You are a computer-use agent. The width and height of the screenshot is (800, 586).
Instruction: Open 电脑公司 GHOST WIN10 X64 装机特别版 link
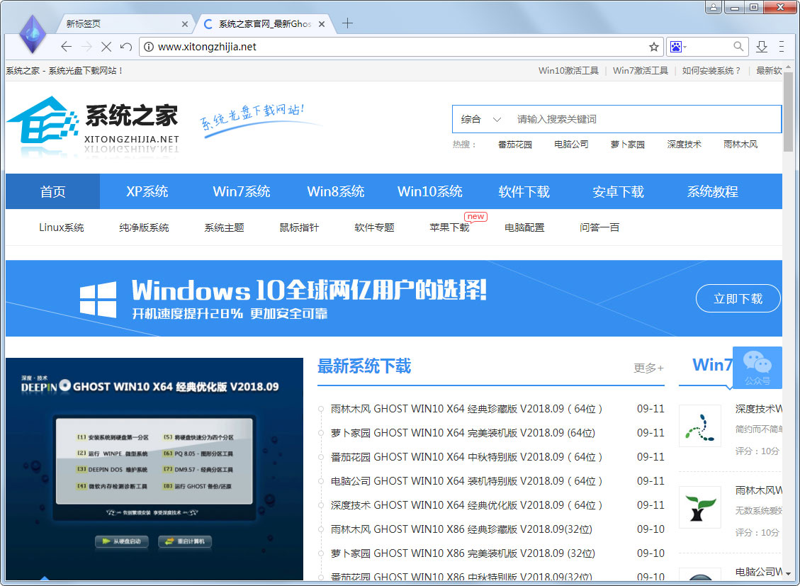pyautogui.click(x=466, y=481)
